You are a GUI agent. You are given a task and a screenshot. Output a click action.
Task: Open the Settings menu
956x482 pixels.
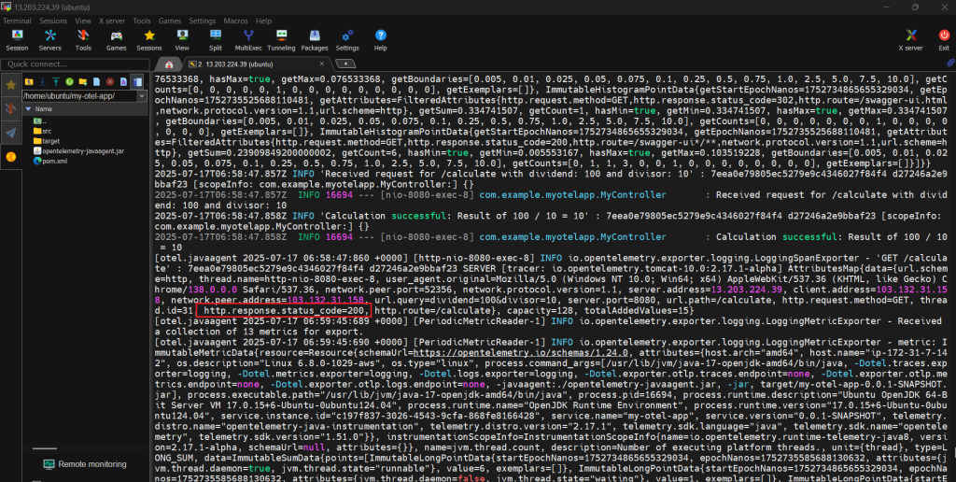pyautogui.click(x=203, y=21)
